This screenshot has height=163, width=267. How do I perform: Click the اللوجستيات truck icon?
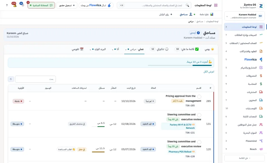coord(261,108)
